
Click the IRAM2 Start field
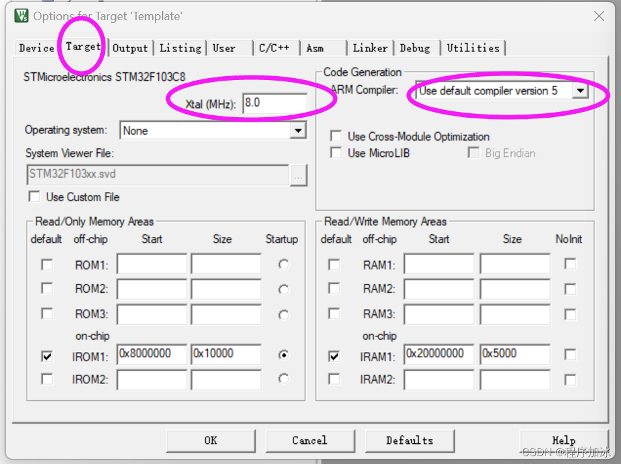point(439,379)
